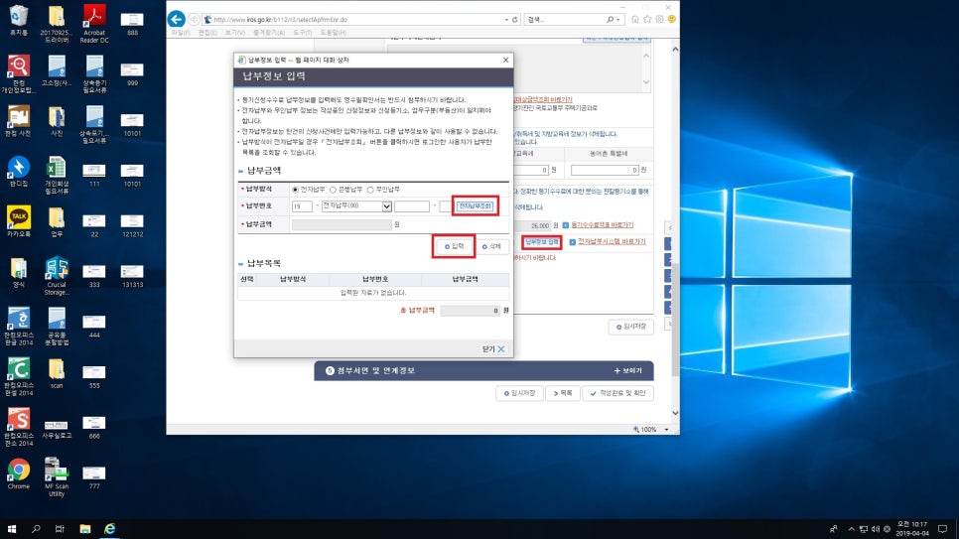Open the 전자납부시스템 바로가기 link
Image resolution: width=959 pixels, height=539 pixels.
pos(612,241)
